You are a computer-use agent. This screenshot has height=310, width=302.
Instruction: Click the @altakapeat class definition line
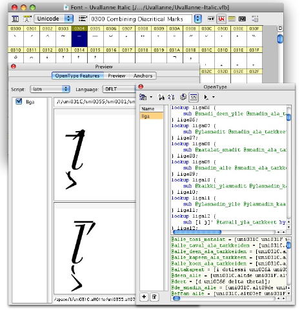pyautogui.click(x=229, y=269)
